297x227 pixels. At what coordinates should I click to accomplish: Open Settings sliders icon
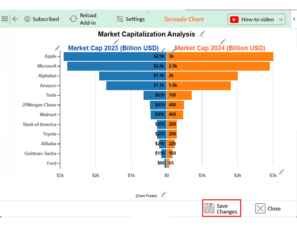(120, 19)
